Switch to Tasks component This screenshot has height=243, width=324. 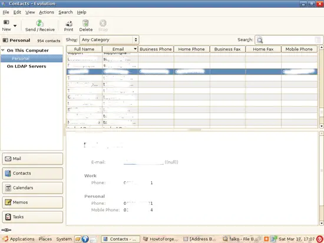click(x=32, y=217)
